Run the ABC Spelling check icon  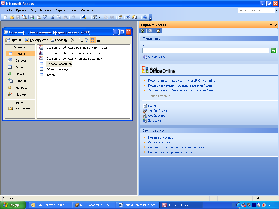pyautogui.click(x=45, y=17)
